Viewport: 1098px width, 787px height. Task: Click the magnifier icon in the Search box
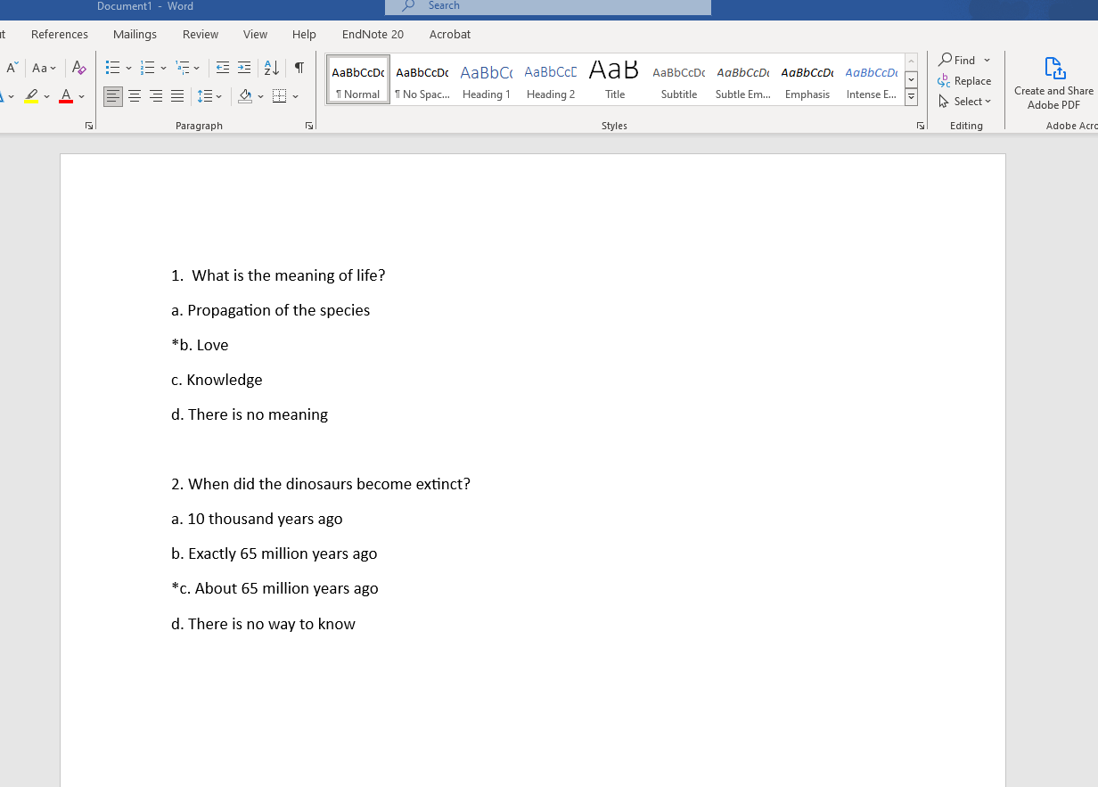408,5
